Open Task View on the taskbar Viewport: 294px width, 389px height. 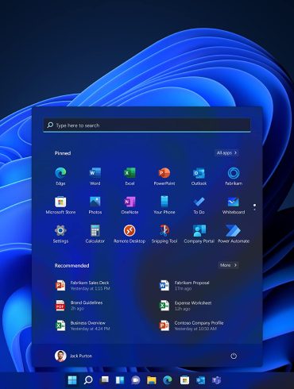click(x=104, y=380)
